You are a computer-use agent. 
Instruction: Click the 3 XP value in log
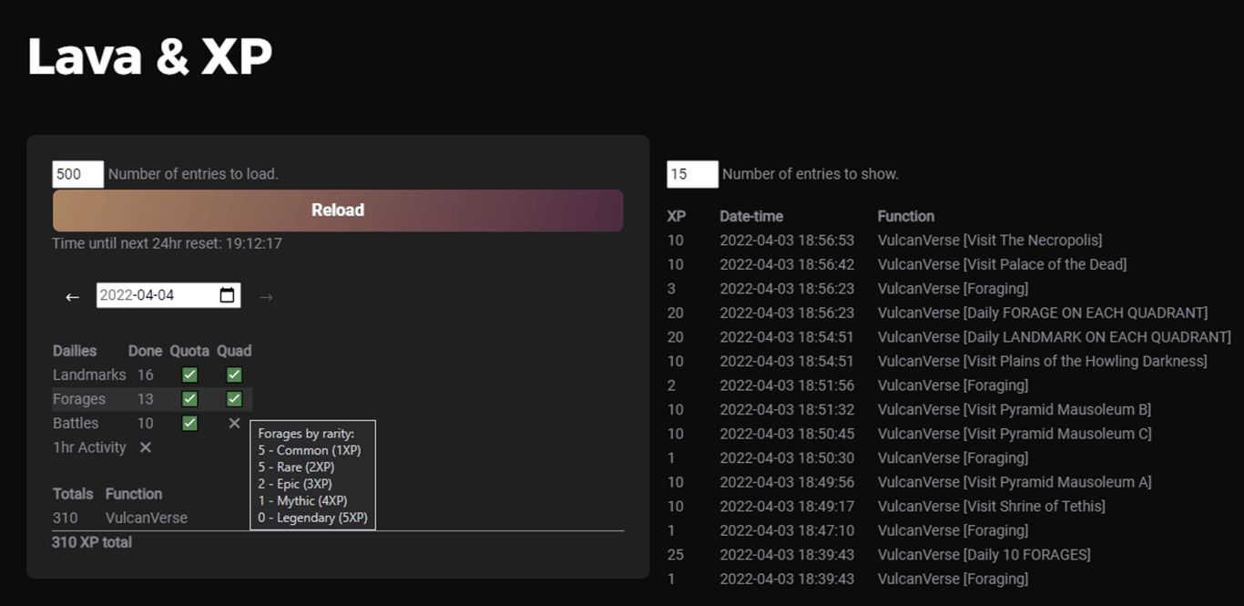(x=671, y=289)
